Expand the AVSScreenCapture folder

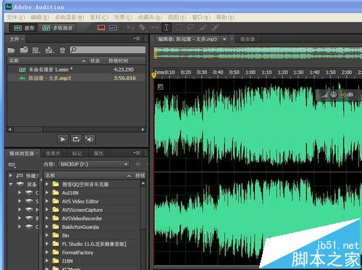[47, 210]
